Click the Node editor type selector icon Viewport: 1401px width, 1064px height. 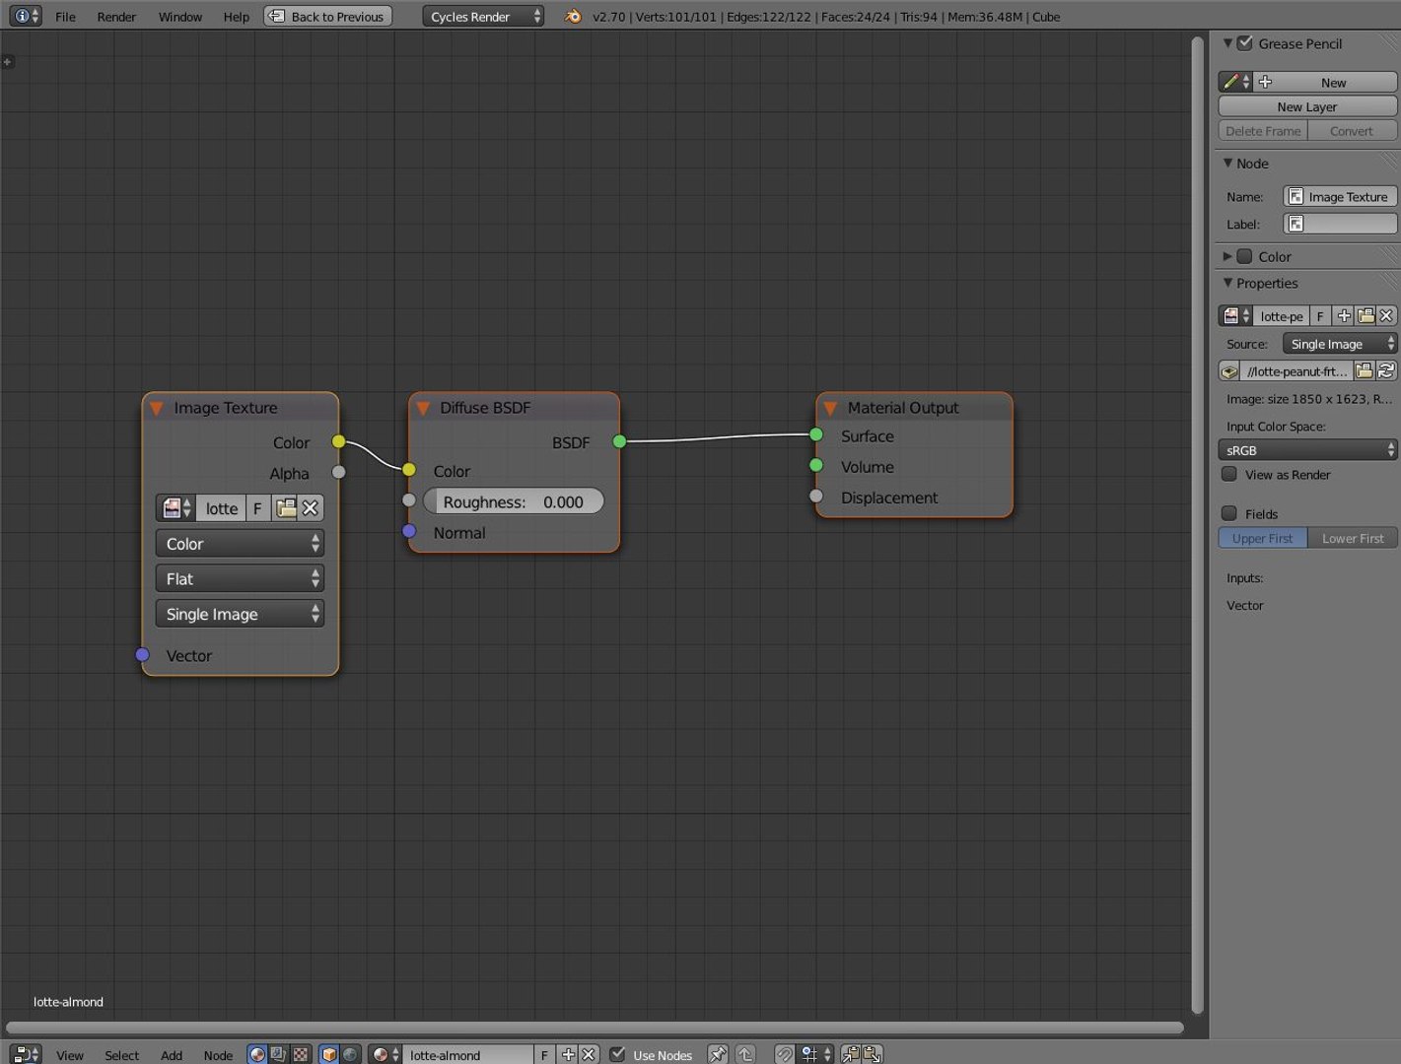tap(27, 1054)
